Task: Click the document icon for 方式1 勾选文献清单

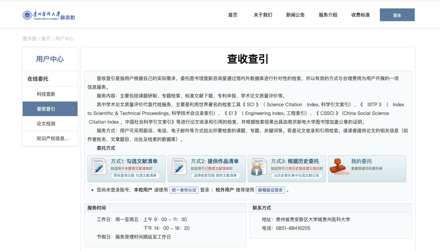Action: coord(99,167)
